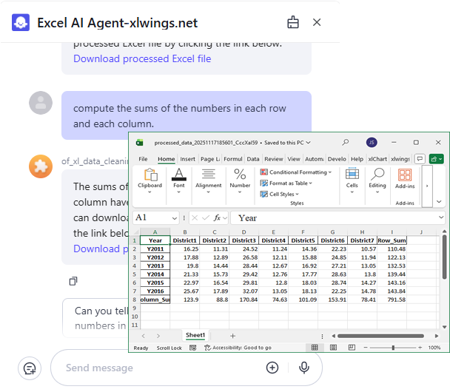Click the copy message icon below the reply
The image size is (450, 392).
click(73, 281)
